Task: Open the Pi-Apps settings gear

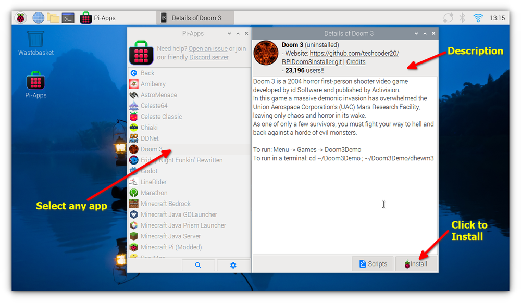Action: [x=233, y=265]
